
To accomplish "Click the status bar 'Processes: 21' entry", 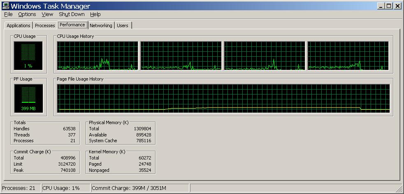I will pyautogui.click(x=21, y=188).
